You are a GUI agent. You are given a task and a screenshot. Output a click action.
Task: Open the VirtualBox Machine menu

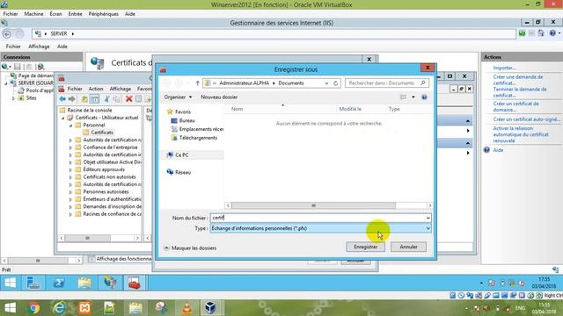click(x=33, y=14)
